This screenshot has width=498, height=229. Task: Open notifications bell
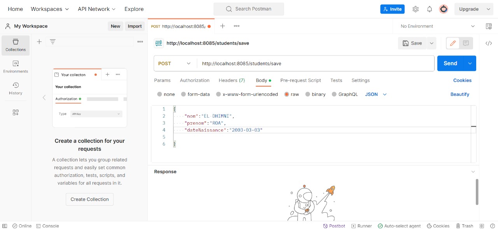(x=430, y=9)
